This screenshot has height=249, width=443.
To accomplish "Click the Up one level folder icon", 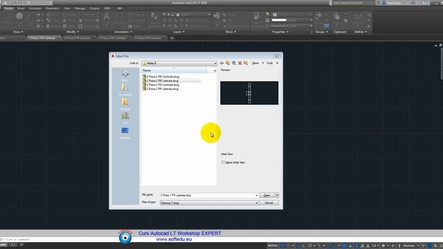I will tap(228, 63).
